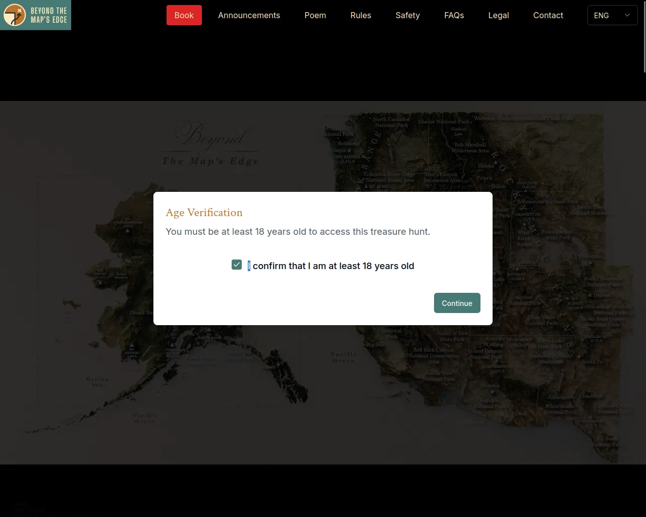Click the Continue button
The width and height of the screenshot is (646, 517).
[457, 303]
